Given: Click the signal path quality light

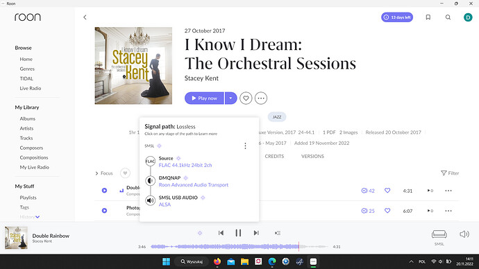Looking at the screenshot, I should click(200, 233).
